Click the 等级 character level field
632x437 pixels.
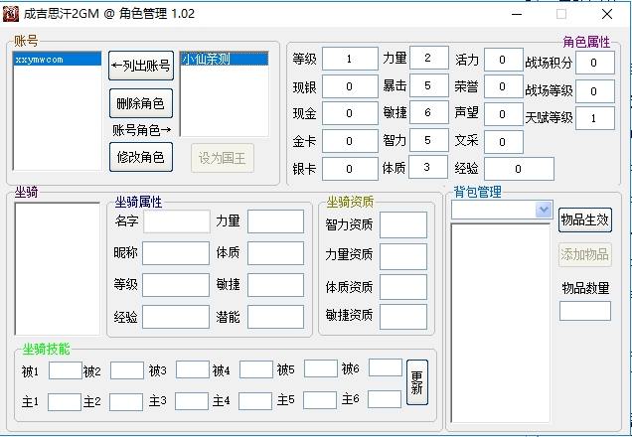[350, 59]
